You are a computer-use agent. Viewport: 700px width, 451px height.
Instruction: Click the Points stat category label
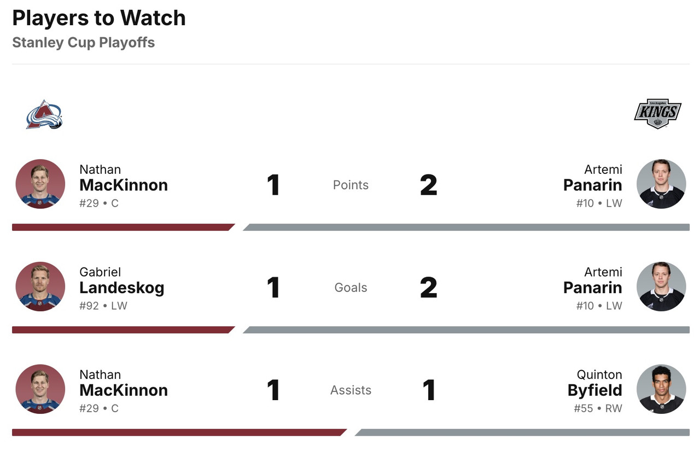[x=351, y=185]
